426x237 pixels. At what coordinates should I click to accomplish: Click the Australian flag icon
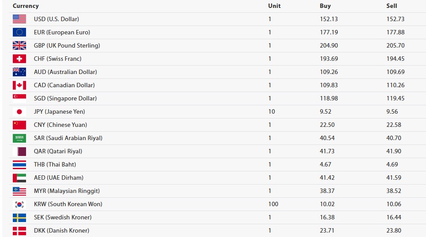coord(19,72)
